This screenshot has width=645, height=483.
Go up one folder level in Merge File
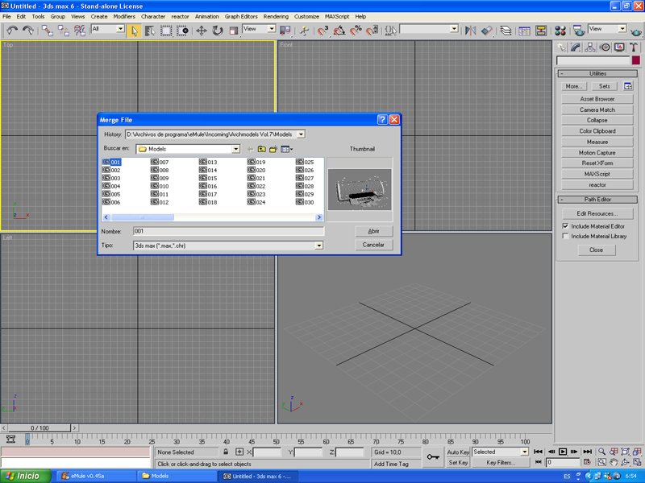tap(261, 149)
